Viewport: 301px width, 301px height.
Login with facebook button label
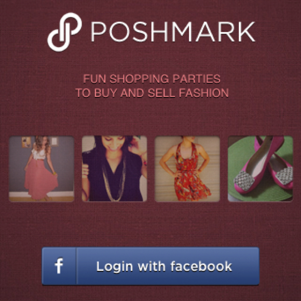(164, 266)
